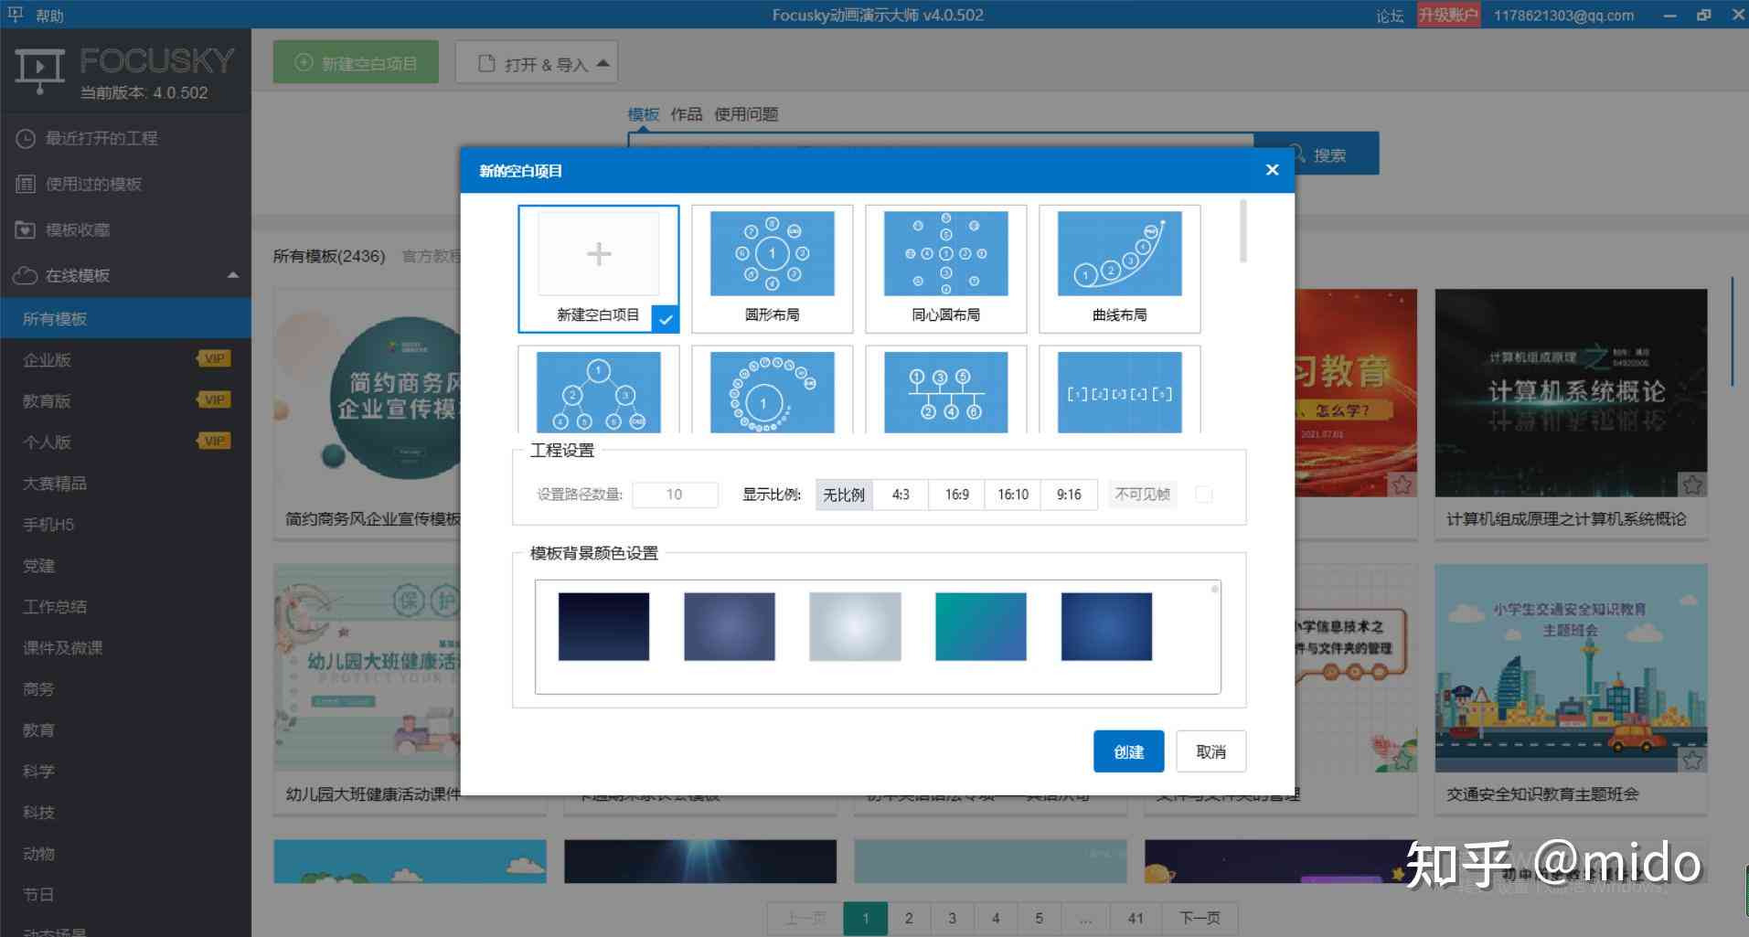Choose the 同心圆布局 concentric layout
Screen dimensions: 1749x937
945,269
